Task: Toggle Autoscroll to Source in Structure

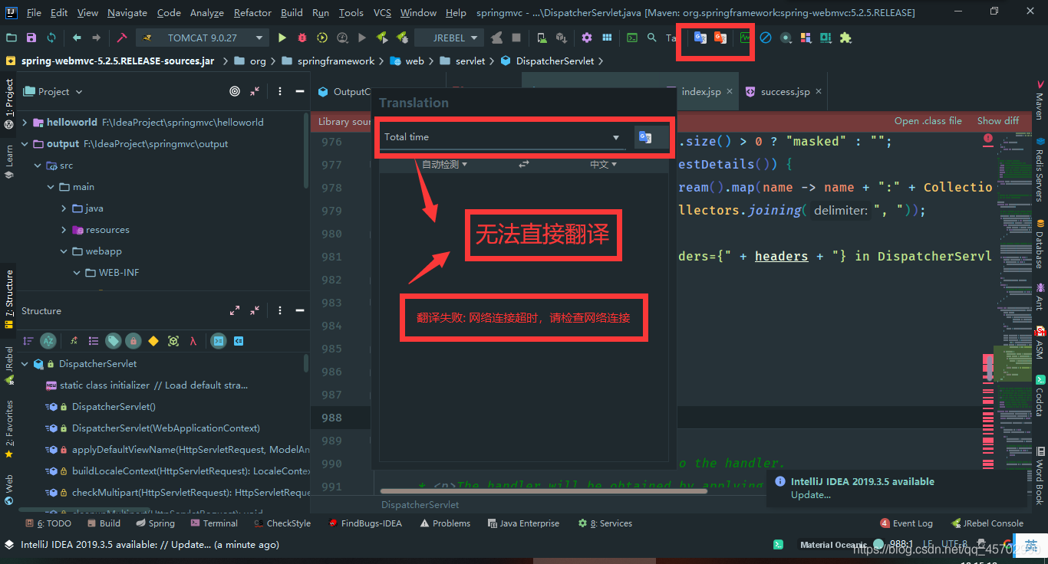Action: (x=219, y=341)
